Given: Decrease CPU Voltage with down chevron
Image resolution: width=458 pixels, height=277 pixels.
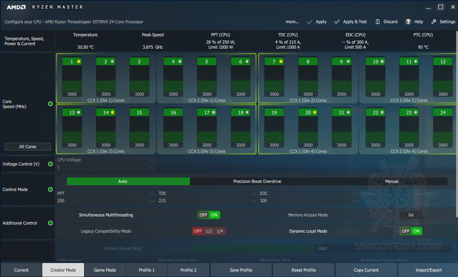Looking at the screenshot, I should 152,167.
